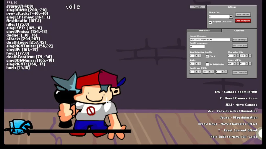The image size is (266, 149).
Task: Click the 'deathConfirm: [79,-36]' offset entry
Action: [x=29, y=57]
